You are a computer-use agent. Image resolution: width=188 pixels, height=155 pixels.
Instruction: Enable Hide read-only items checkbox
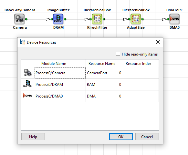(118, 54)
